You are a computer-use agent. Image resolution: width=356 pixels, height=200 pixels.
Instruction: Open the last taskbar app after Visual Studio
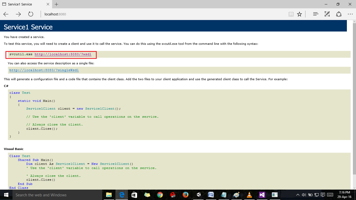point(275,195)
